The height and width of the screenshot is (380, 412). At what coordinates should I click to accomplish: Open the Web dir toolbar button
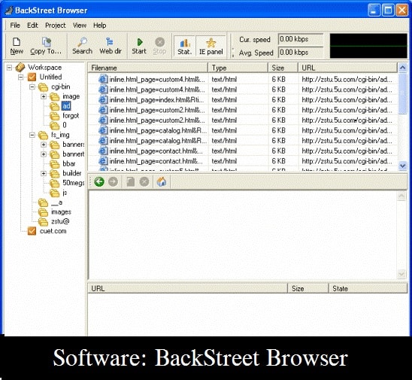(110, 46)
